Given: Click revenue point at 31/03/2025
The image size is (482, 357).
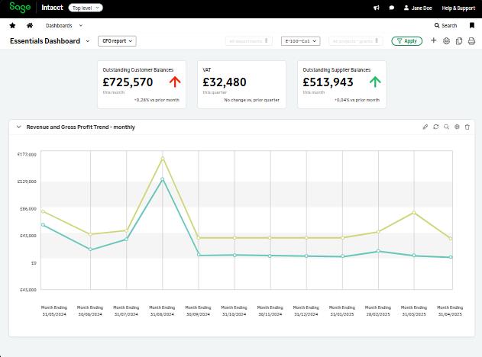Looking at the screenshot, I should click(x=414, y=212).
